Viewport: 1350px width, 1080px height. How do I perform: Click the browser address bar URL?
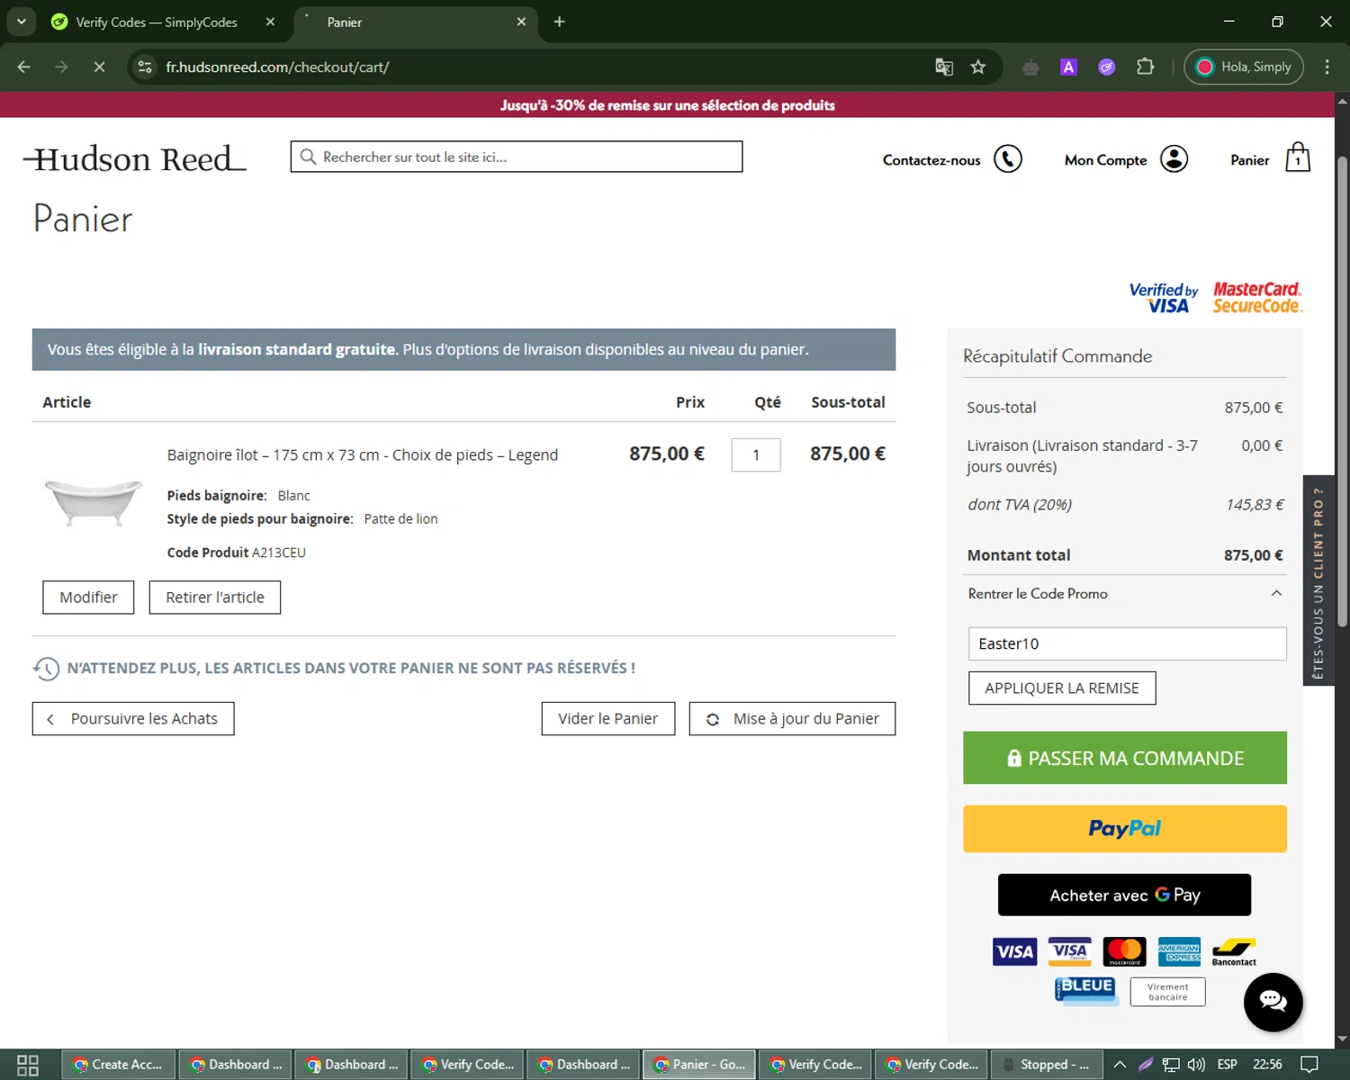click(277, 67)
